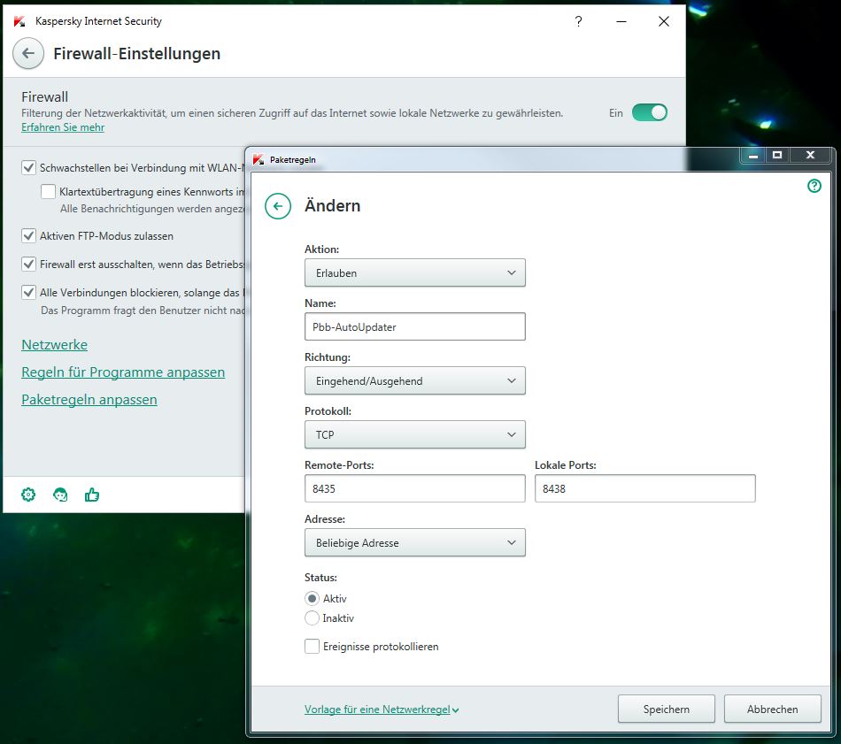
Task: Click the back arrow next to Ändern
Action: click(278, 206)
